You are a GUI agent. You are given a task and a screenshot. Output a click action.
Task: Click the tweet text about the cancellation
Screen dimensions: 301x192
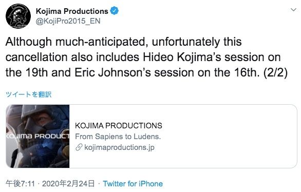[146, 57]
